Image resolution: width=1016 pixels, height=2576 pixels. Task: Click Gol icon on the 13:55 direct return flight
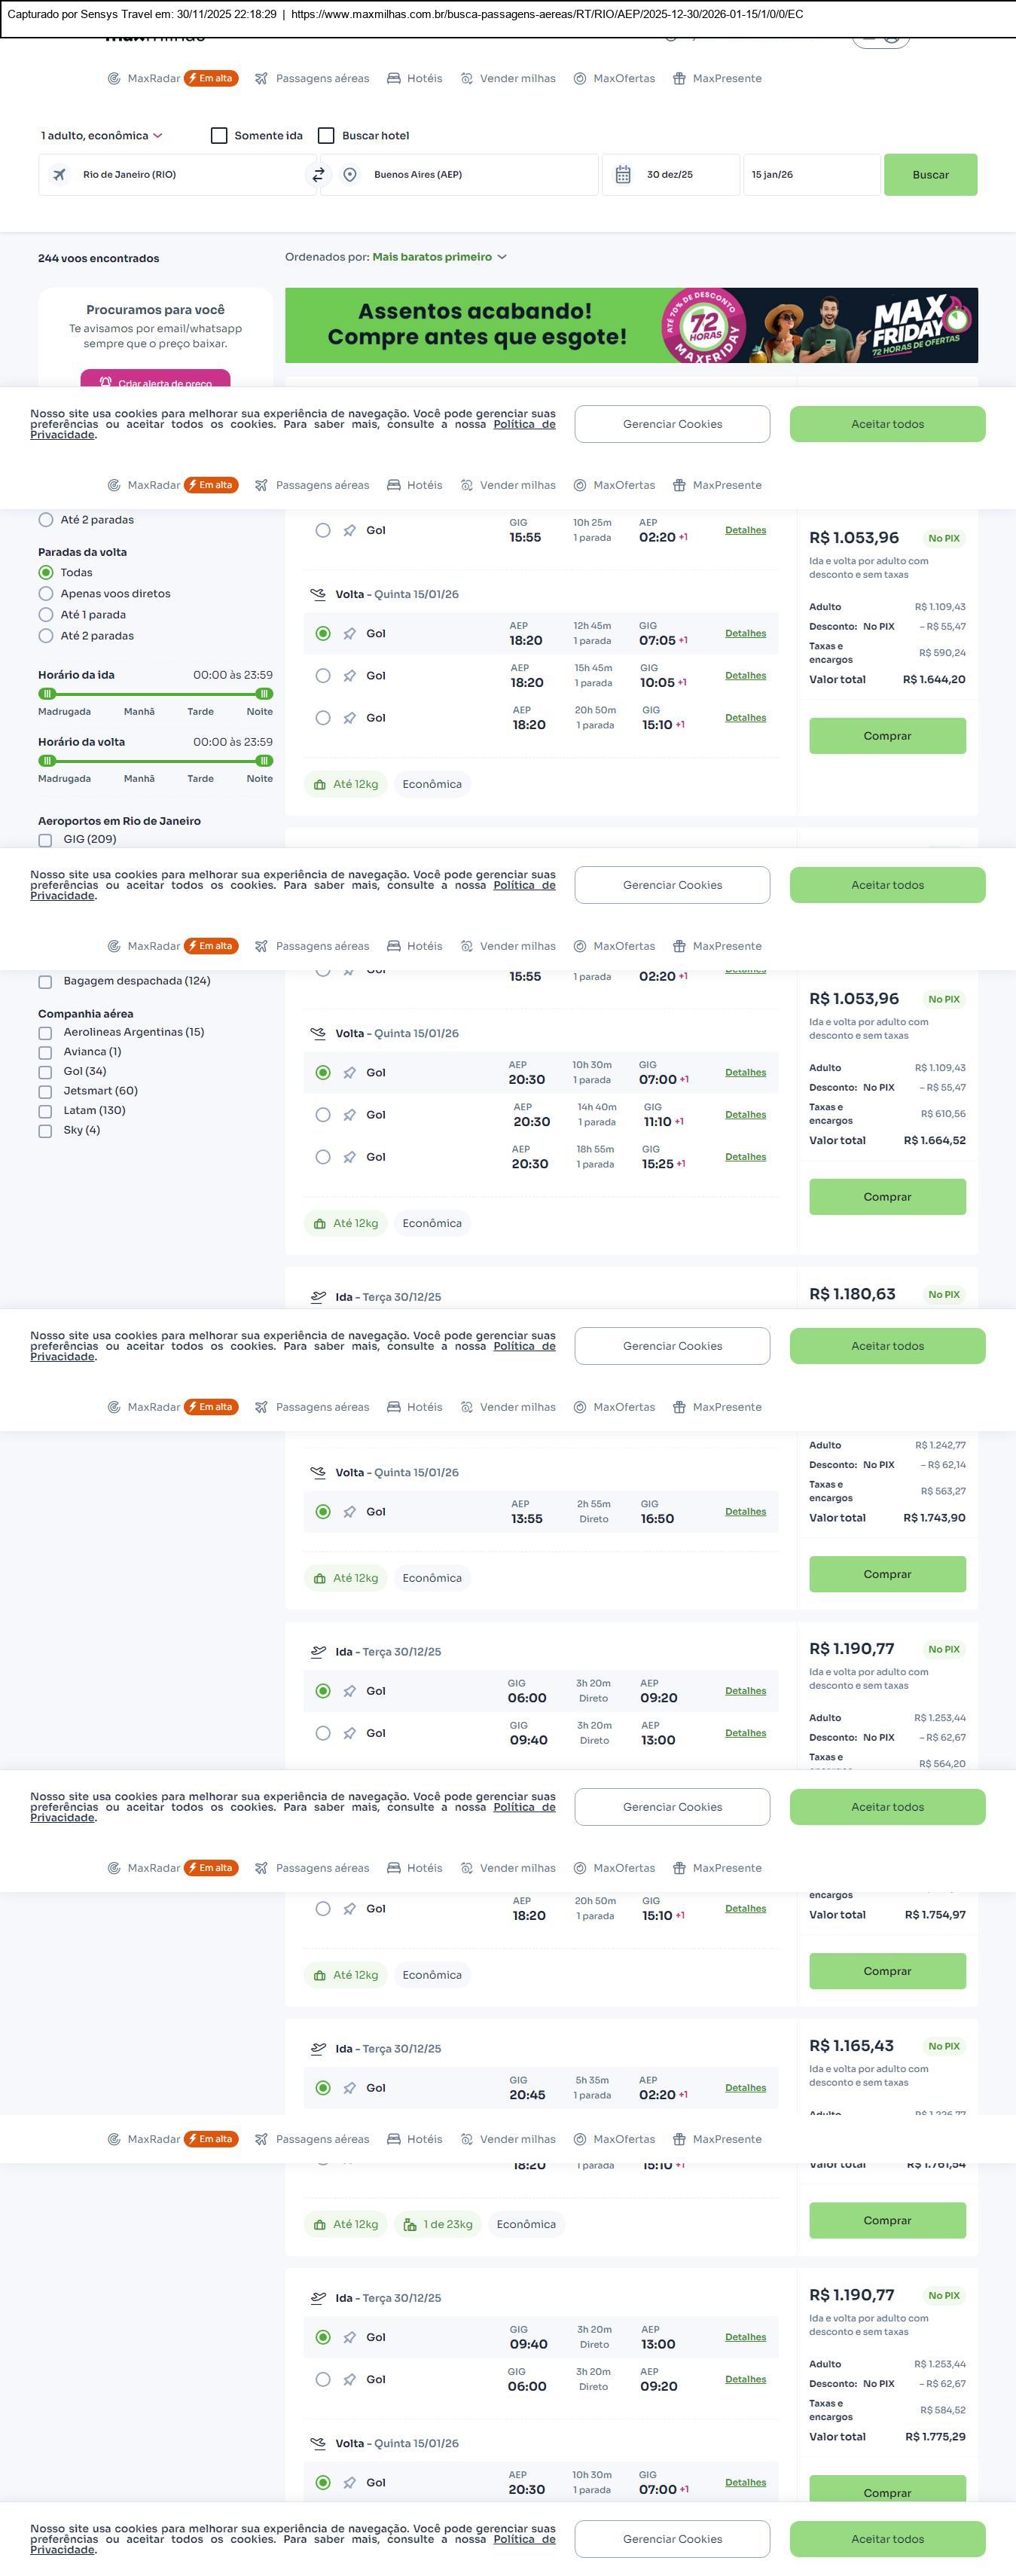(x=350, y=1512)
